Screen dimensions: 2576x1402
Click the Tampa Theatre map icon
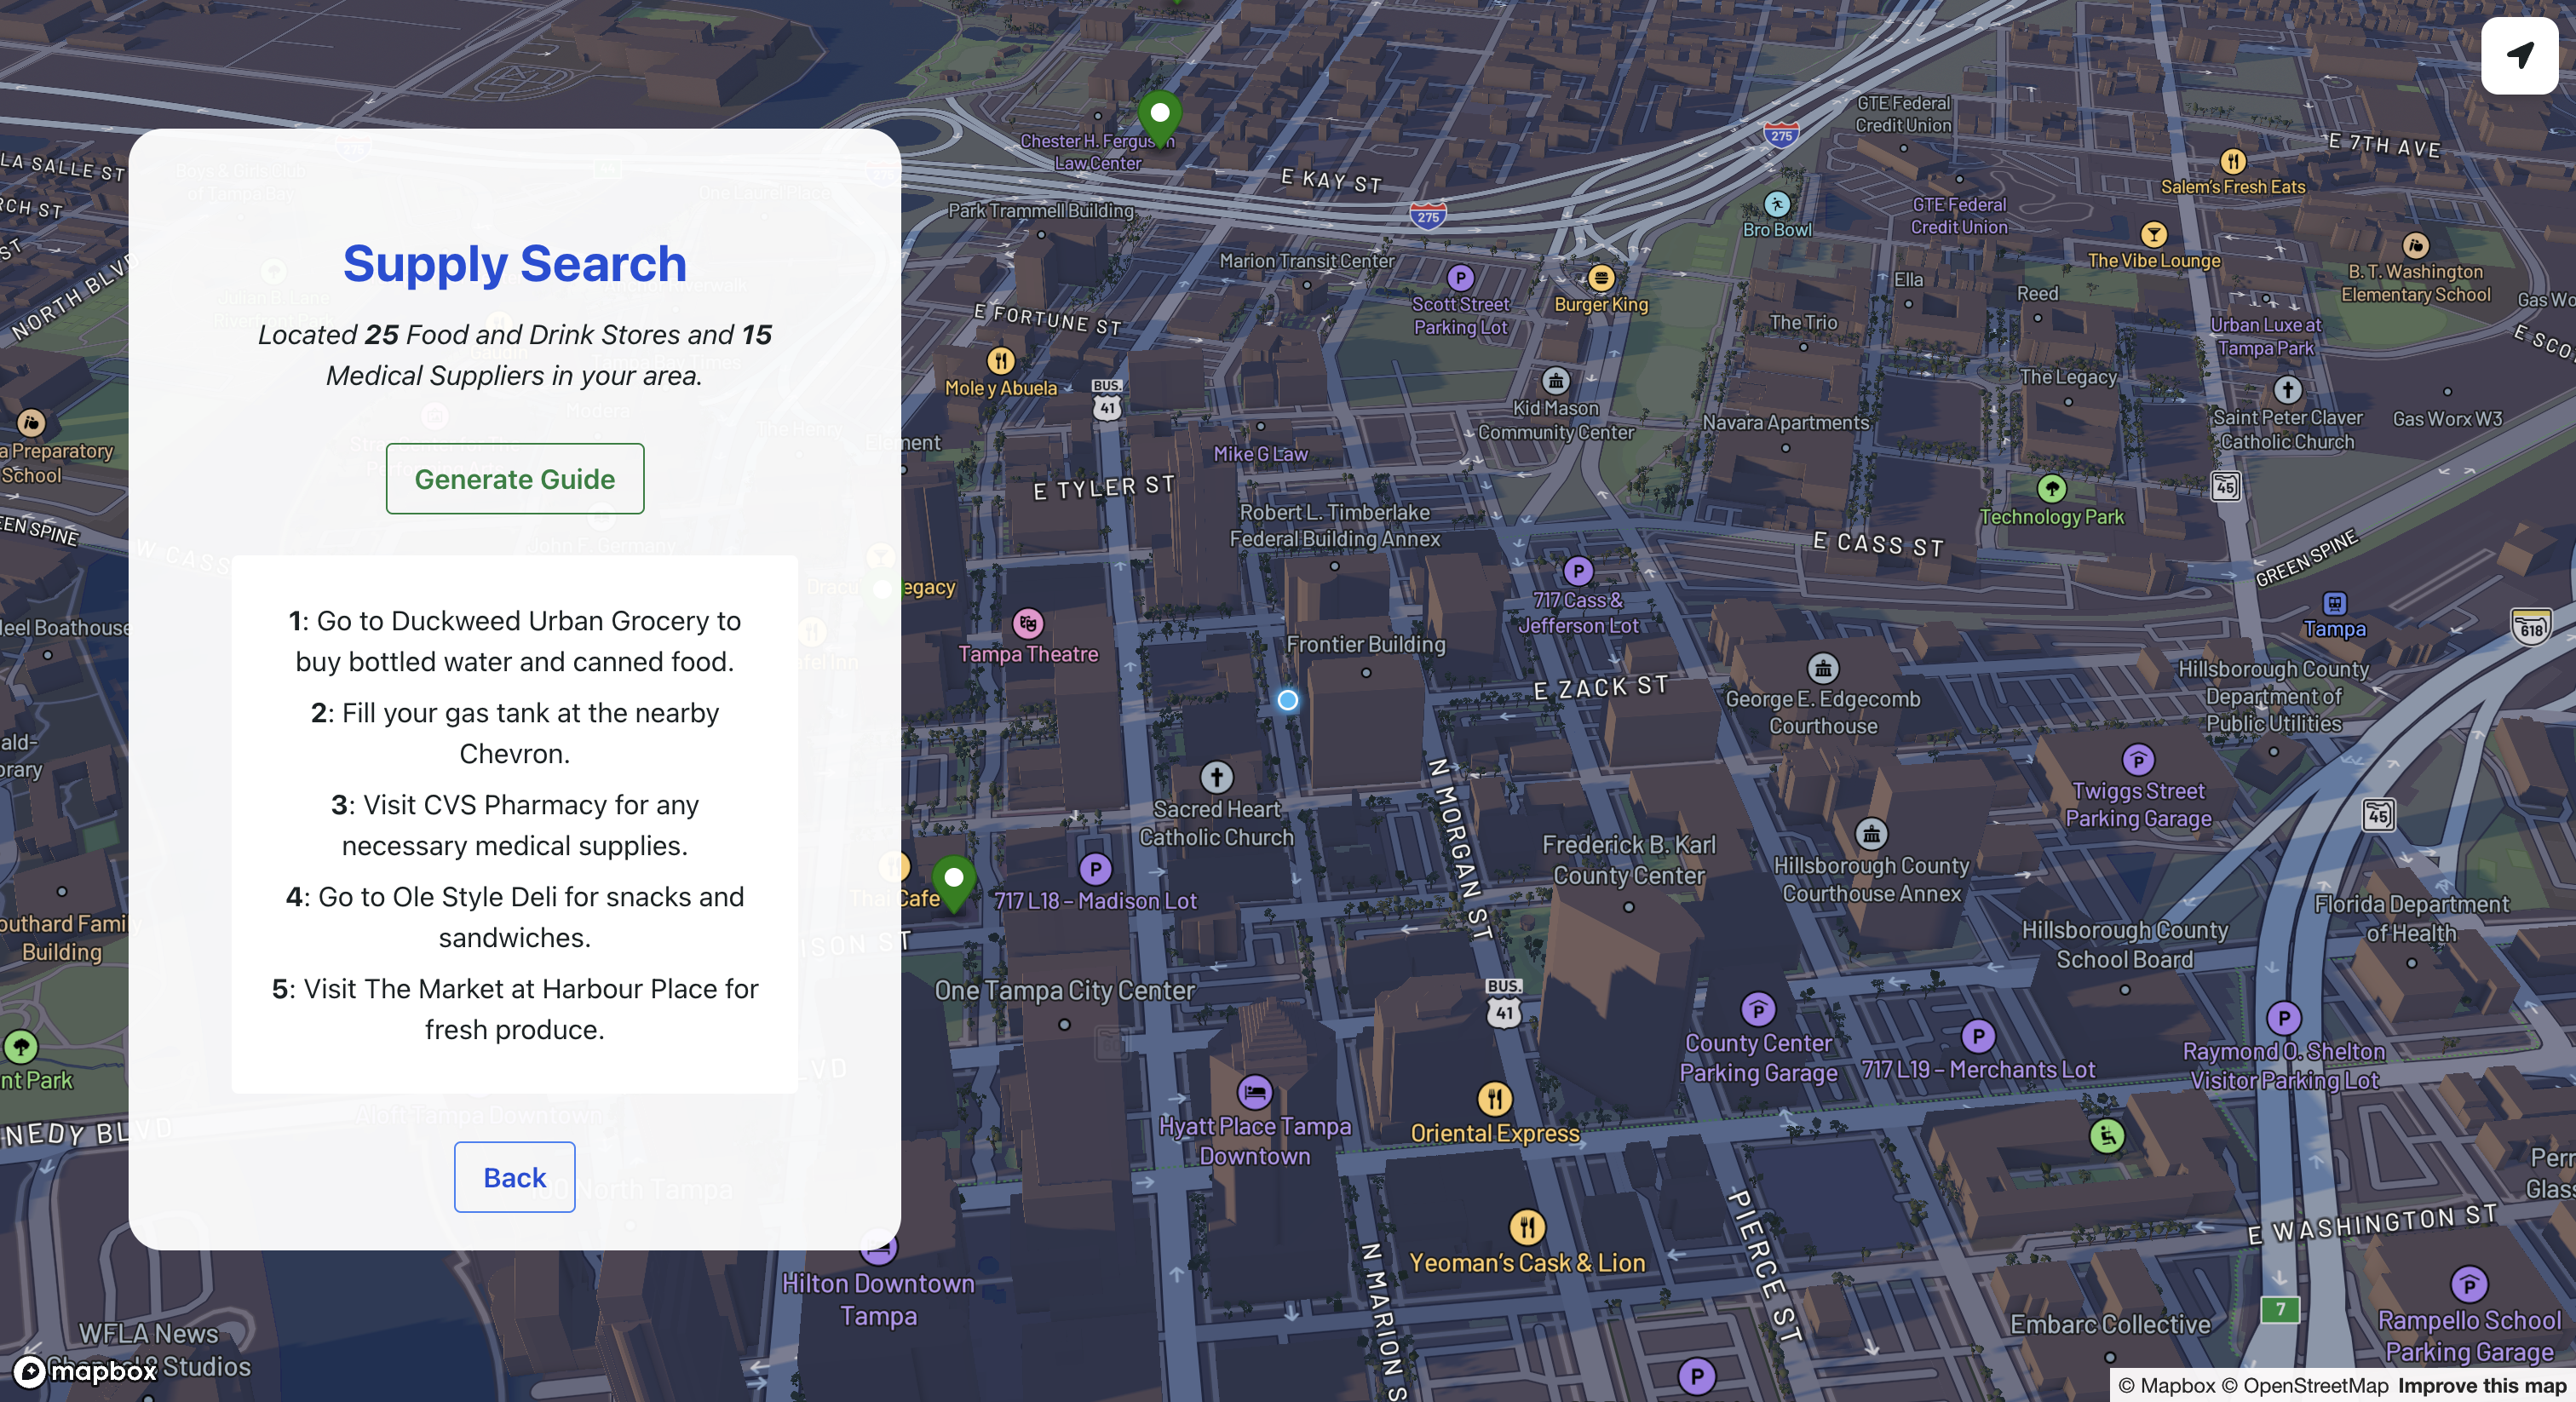click(1028, 624)
